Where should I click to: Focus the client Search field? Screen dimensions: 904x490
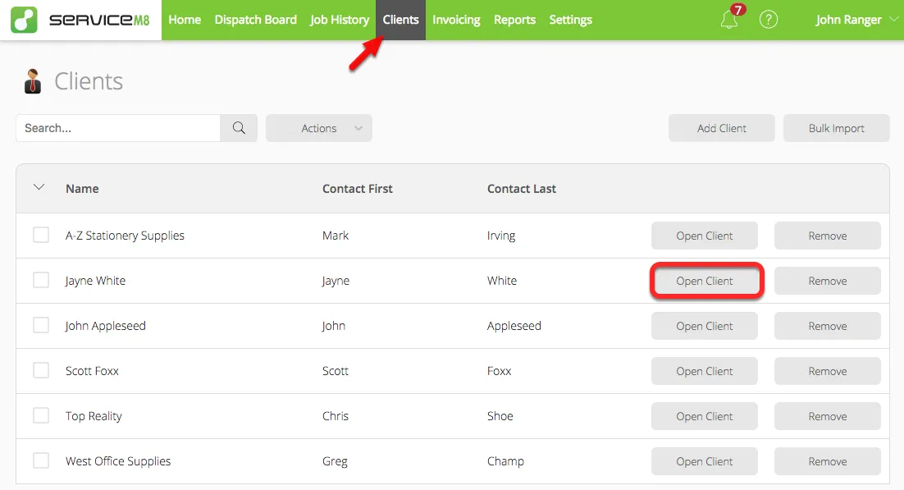tap(118, 128)
